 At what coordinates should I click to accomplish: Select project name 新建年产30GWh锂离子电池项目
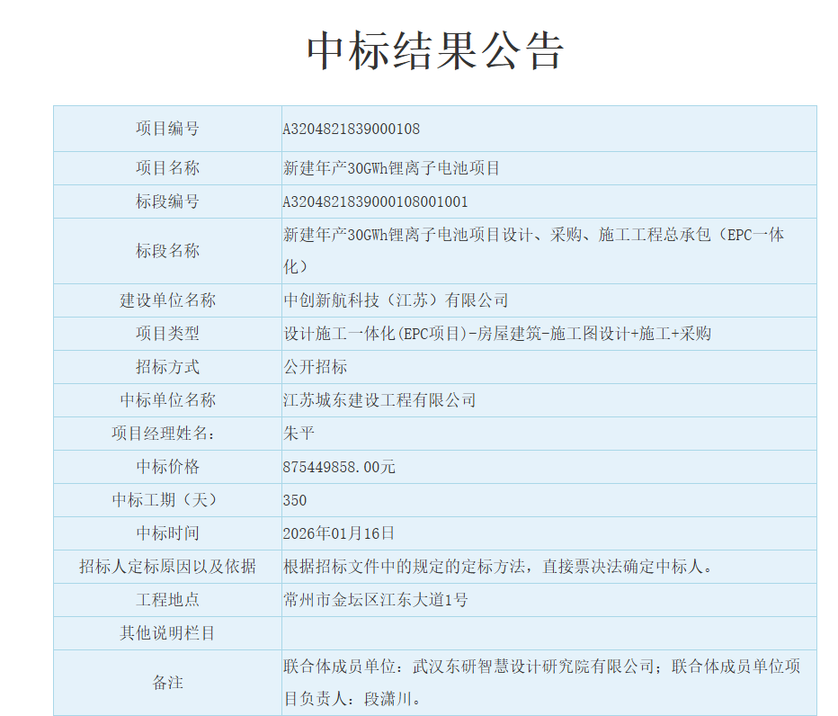391,168
